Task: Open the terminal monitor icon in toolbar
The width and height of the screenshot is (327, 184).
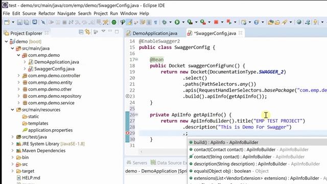Action: pyautogui.click(x=35, y=22)
